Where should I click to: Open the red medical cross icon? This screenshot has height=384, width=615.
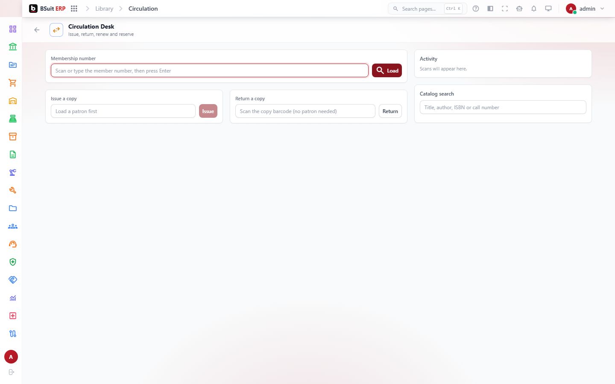[x=13, y=316]
